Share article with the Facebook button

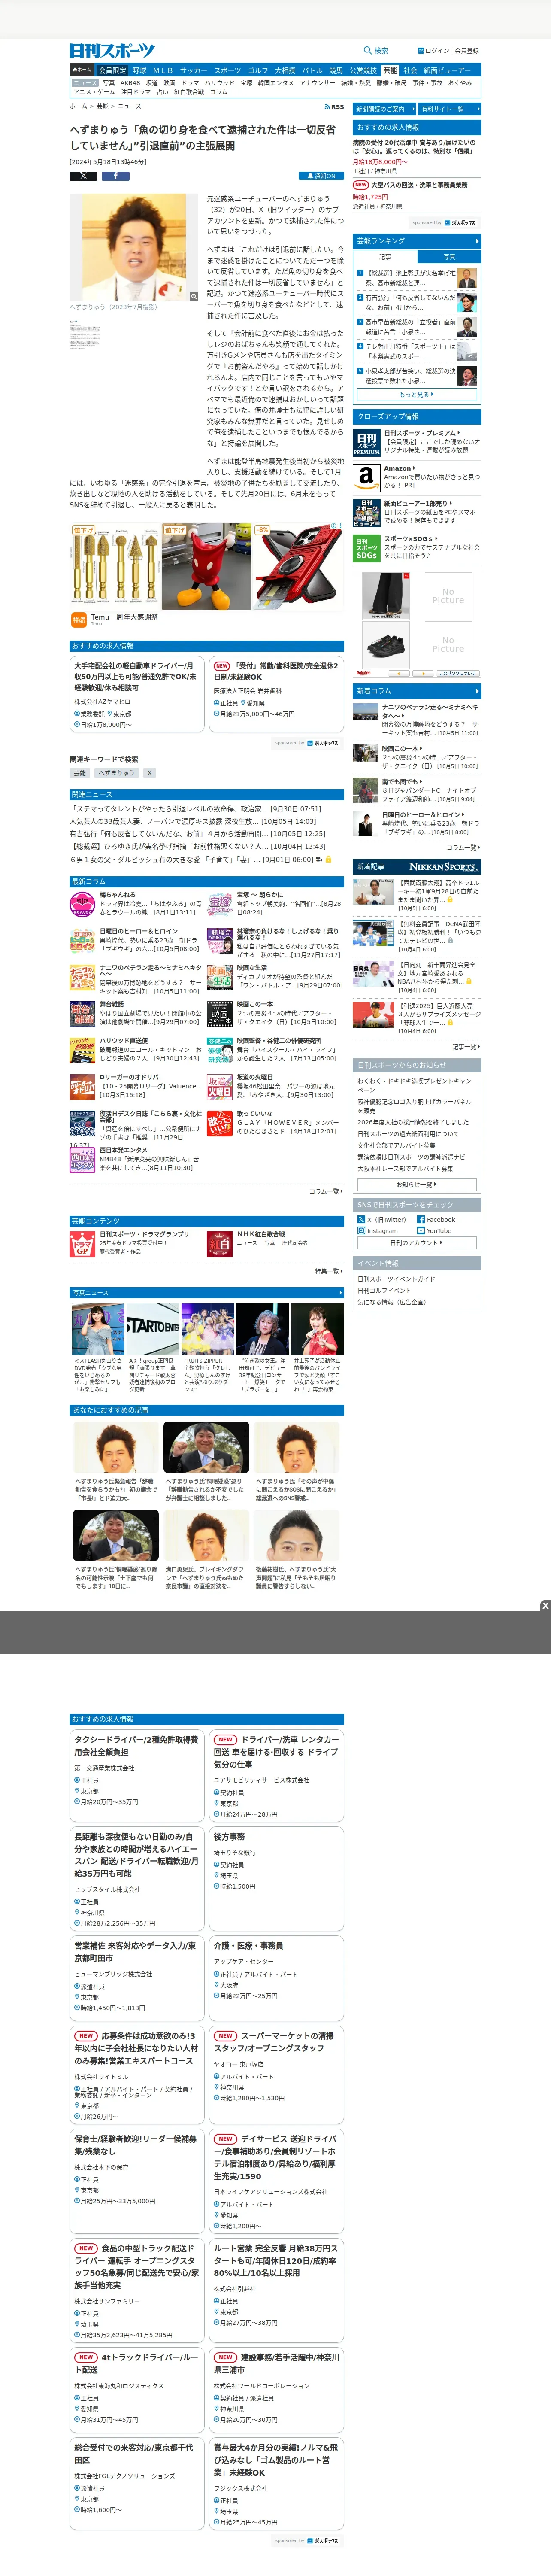point(115,176)
